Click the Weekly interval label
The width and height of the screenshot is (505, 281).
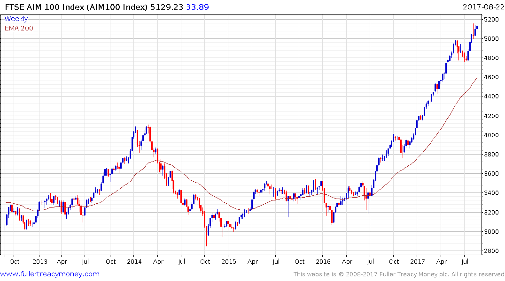pyautogui.click(x=16, y=19)
